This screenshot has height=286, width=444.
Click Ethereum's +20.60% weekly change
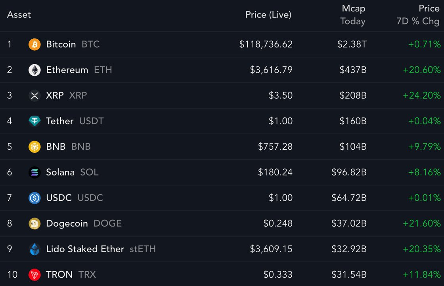click(x=422, y=70)
